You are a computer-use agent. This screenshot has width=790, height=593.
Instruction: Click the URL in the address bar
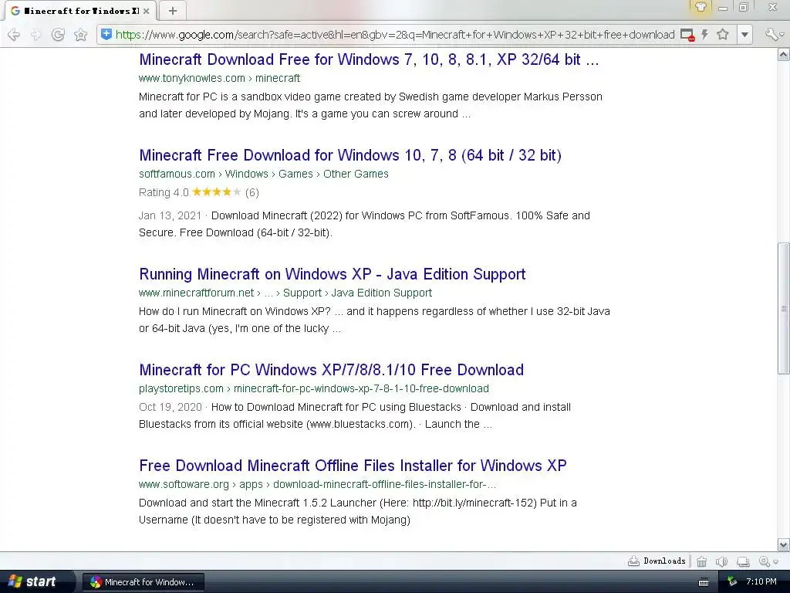tap(395, 35)
